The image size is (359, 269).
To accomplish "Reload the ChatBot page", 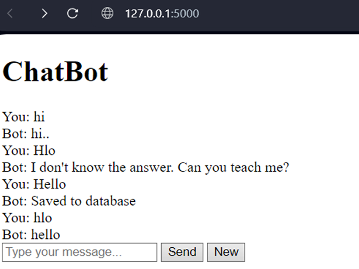I will [72, 14].
